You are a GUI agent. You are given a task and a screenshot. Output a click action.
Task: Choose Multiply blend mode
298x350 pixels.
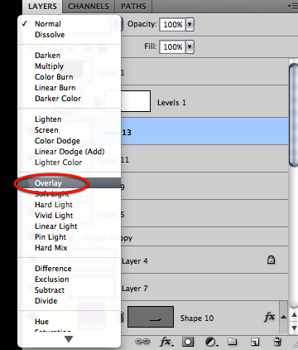tap(49, 66)
